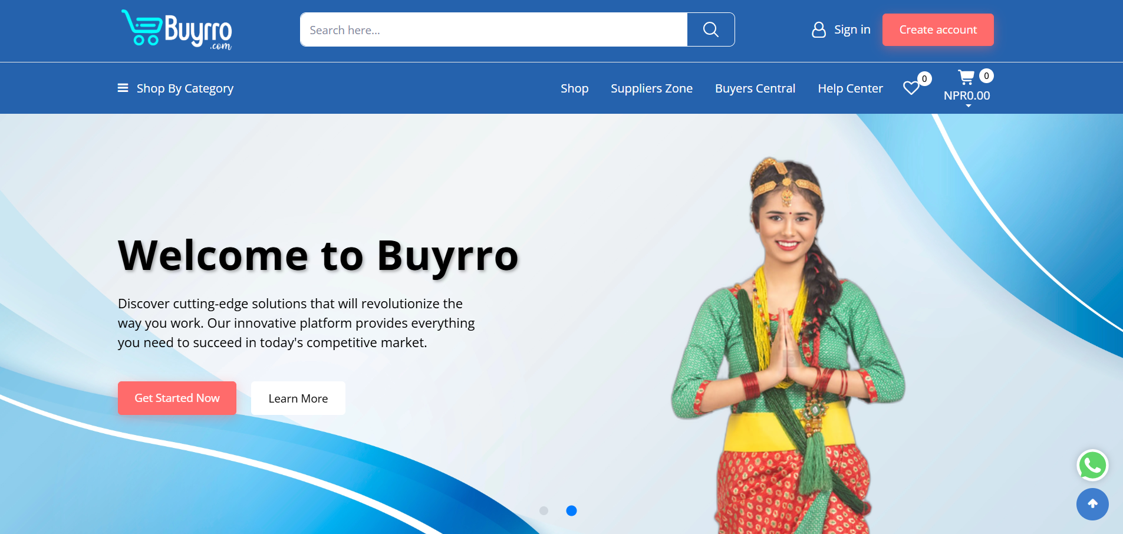Image resolution: width=1123 pixels, height=534 pixels.
Task: Open the wishlist via the heart icon
Action: [x=910, y=88]
